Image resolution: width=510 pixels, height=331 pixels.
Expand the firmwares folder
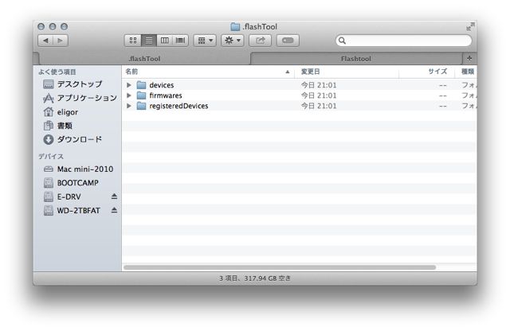coord(129,95)
